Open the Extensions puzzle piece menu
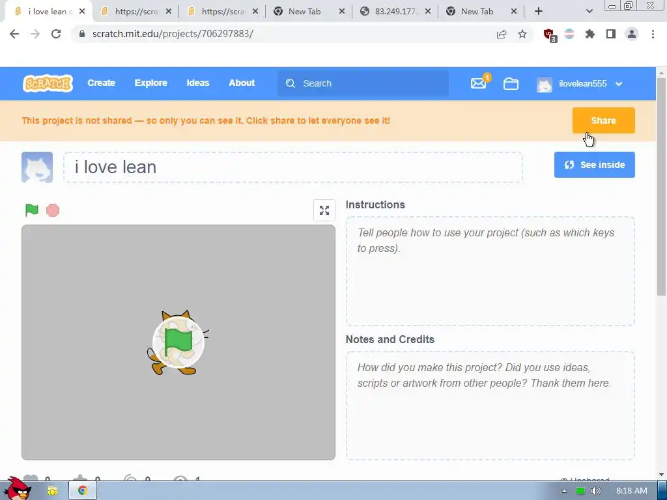 coord(590,34)
